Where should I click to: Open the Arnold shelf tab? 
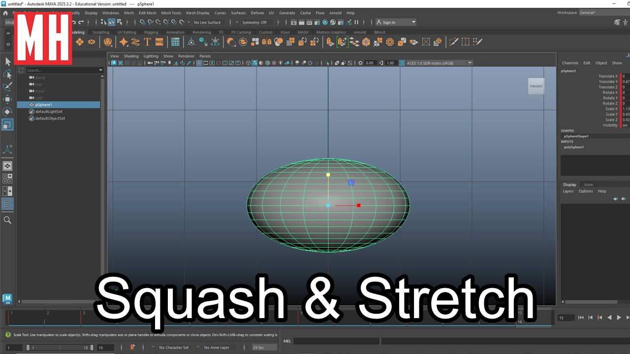[360, 32]
